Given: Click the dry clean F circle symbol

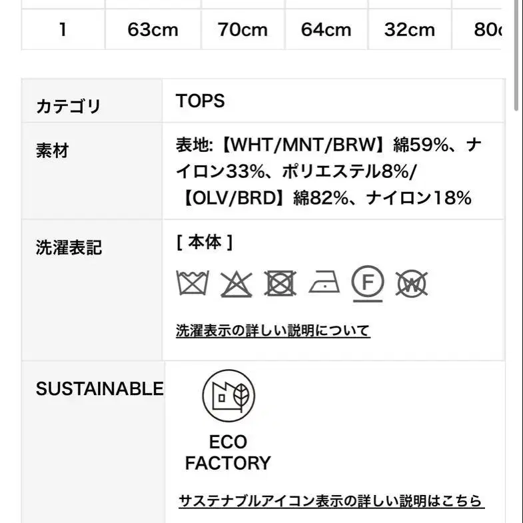Looking at the screenshot, I should tap(368, 282).
